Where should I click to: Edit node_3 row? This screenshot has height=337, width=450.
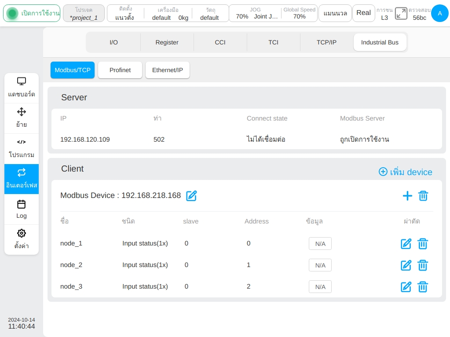click(406, 287)
